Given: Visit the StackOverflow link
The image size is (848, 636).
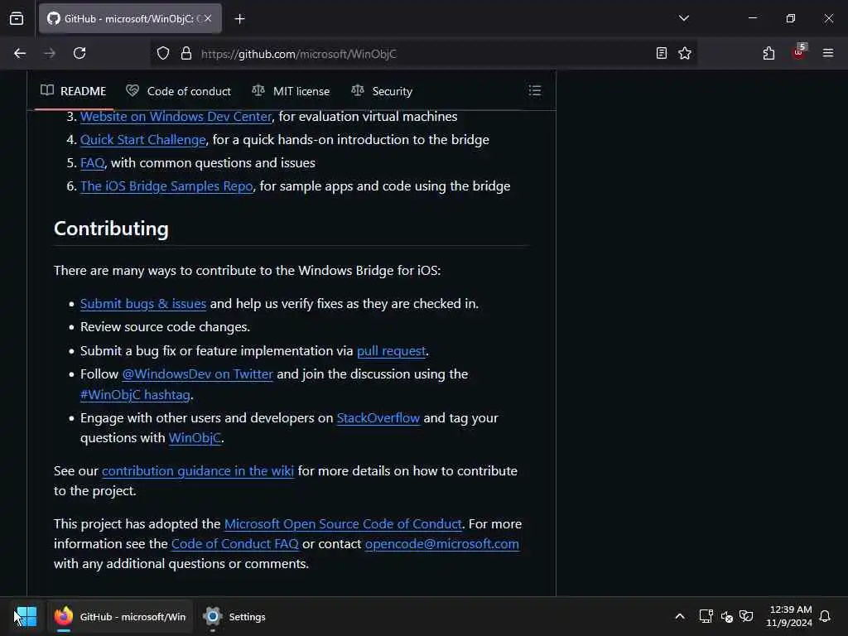Looking at the screenshot, I should click(x=378, y=417).
